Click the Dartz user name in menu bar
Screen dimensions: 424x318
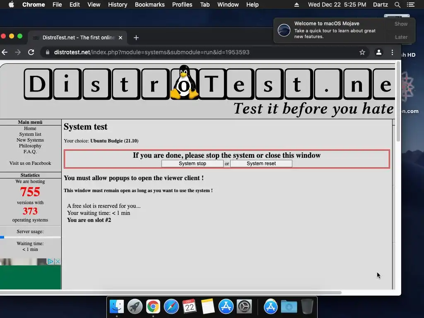[380, 5]
